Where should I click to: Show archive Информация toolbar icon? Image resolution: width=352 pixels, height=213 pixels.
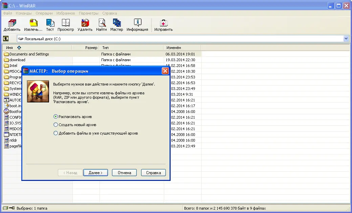(x=137, y=23)
